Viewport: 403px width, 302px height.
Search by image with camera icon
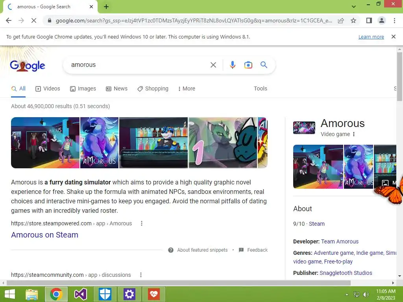click(x=248, y=65)
